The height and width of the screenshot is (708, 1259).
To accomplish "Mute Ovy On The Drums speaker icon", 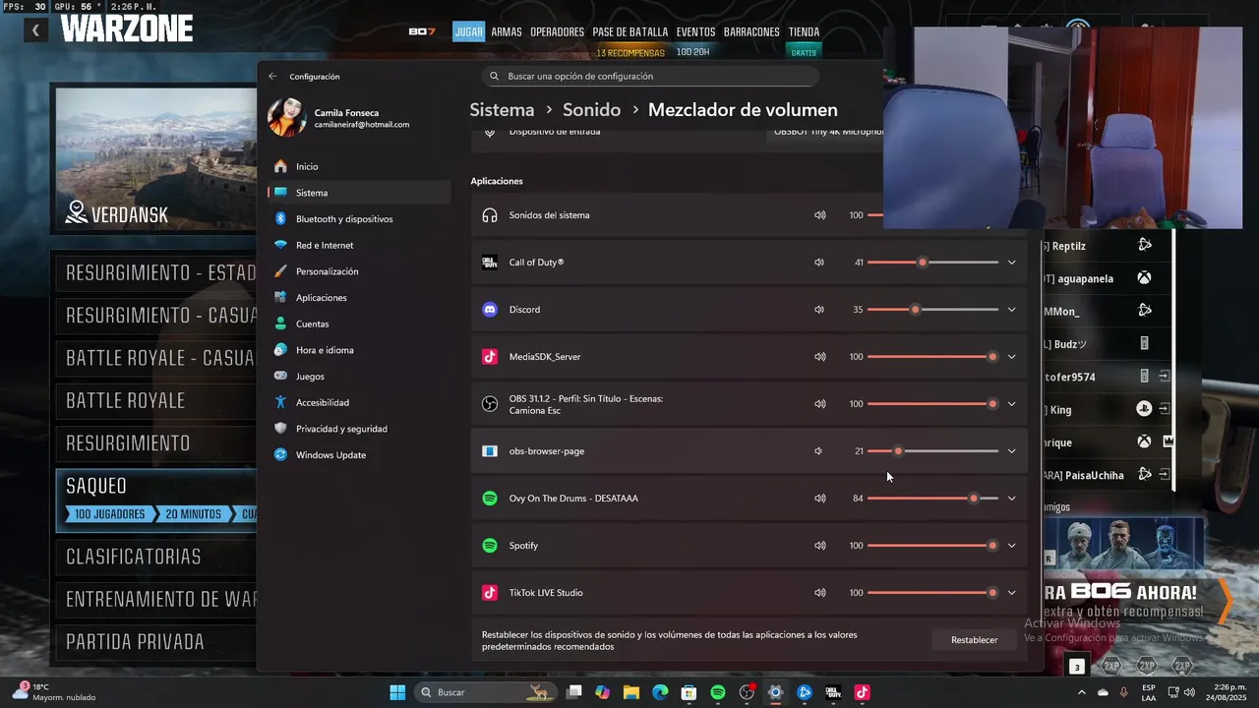I will tap(819, 499).
